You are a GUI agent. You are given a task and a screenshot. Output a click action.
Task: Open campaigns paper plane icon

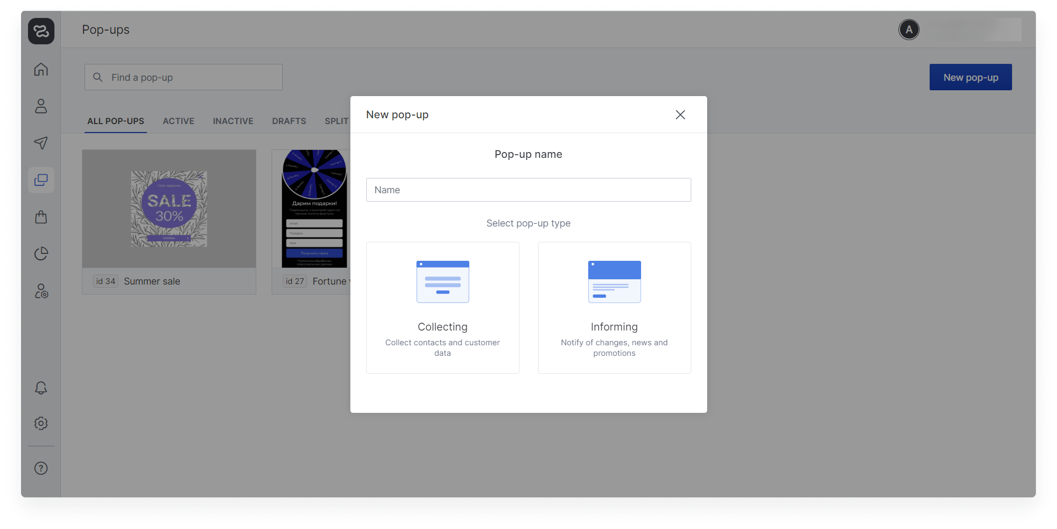[x=41, y=143]
